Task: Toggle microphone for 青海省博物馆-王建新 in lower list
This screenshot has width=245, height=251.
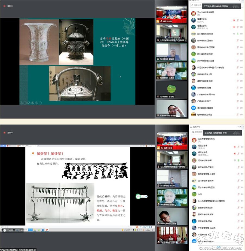Action: point(238,174)
